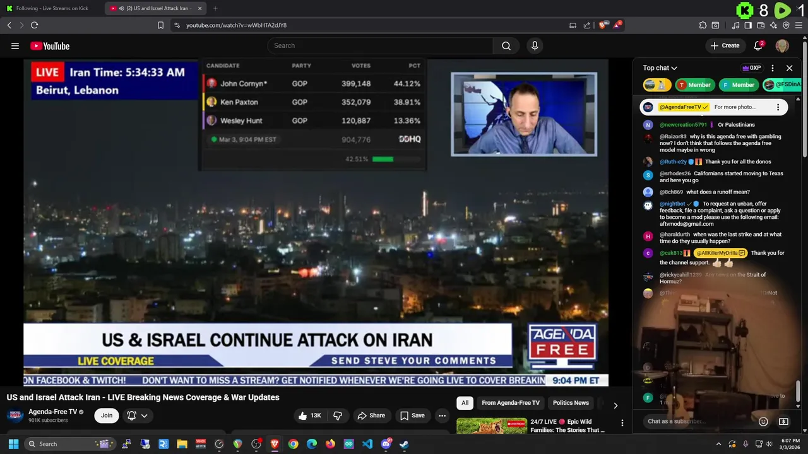The width and height of the screenshot is (808, 454).
Task: Focus the YouTube search field
Action: click(380, 45)
